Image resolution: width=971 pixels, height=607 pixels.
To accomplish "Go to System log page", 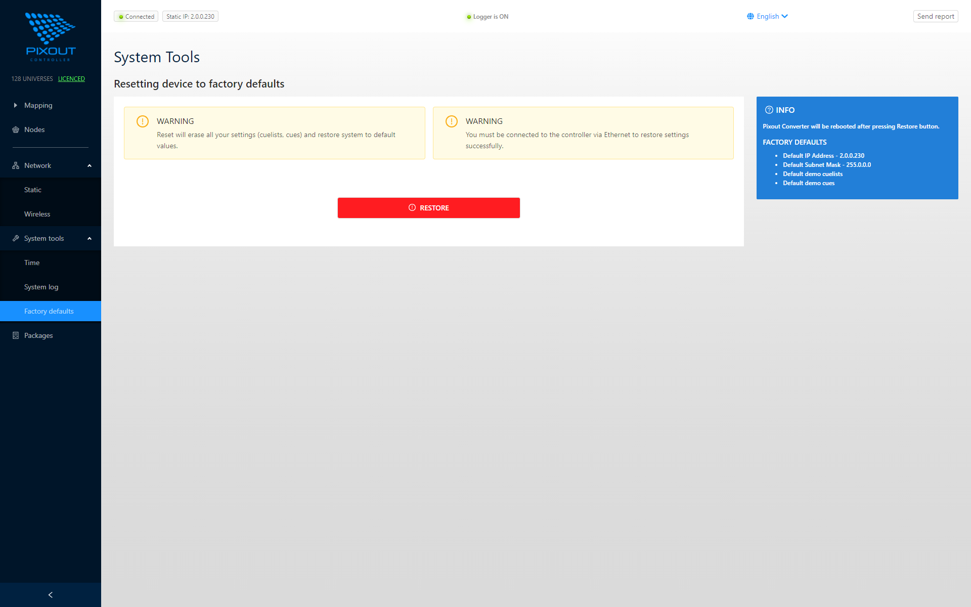I will click(x=41, y=287).
